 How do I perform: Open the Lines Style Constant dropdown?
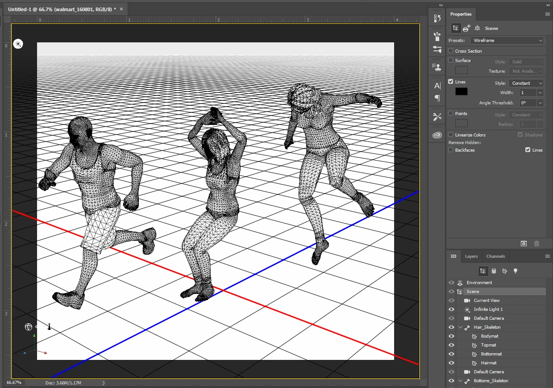pyautogui.click(x=526, y=83)
